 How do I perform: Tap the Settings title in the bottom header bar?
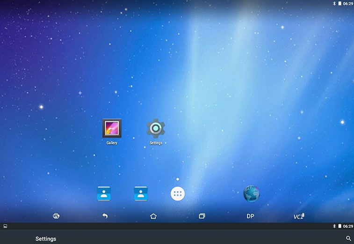(x=46, y=239)
